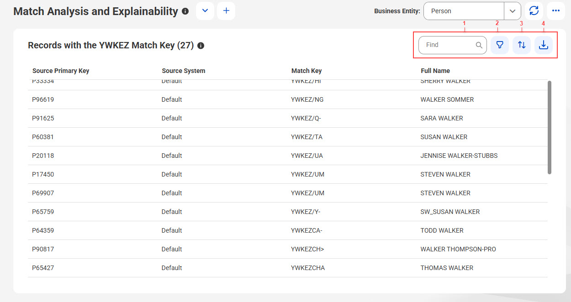The height and width of the screenshot is (302, 571).
Task: Click match key YWKEZ/TA
Action: coord(307,137)
